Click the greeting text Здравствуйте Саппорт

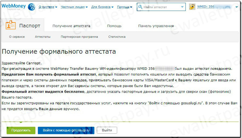coord(21,63)
